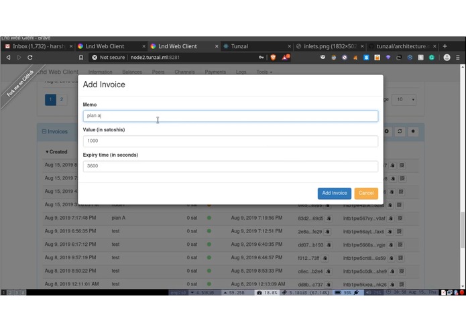Image resolution: width=466 pixels, height=331 pixels.
Task: Close the inlets.png tab
Action: click(x=362, y=46)
